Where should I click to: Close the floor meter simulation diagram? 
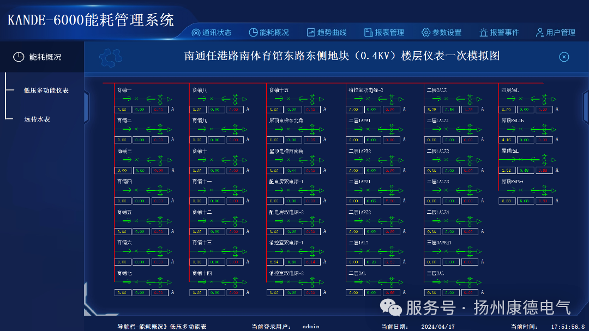click(564, 57)
